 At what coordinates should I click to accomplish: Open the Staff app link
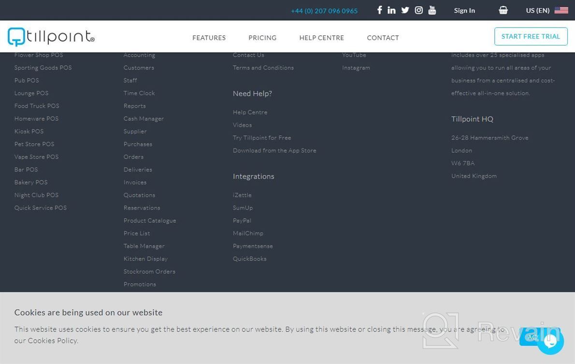(x=130, y=80)
